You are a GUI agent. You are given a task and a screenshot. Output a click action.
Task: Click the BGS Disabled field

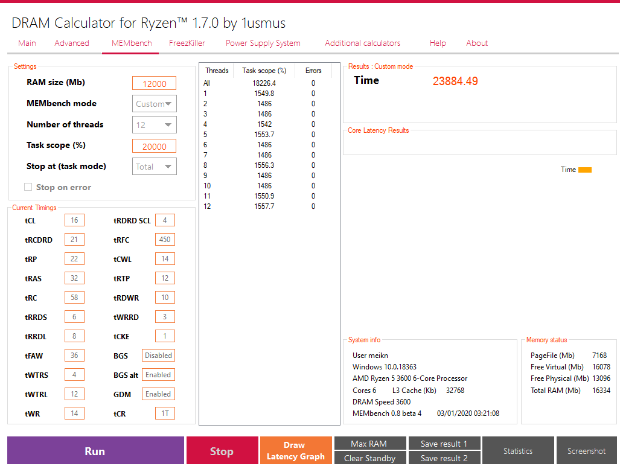click(158, 356)
